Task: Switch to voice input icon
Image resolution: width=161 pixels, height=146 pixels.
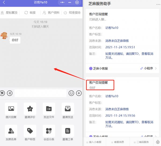Action: click(x=10, y=93)
